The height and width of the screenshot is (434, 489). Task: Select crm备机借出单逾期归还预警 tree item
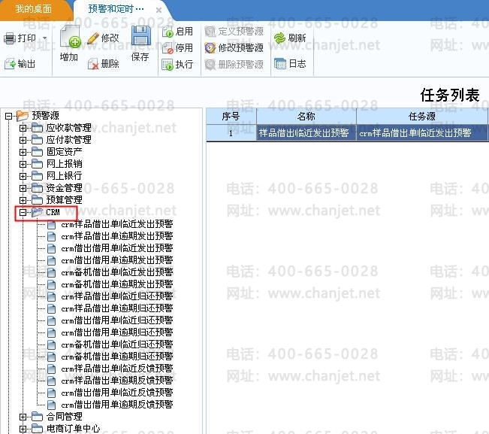[x=117, y=357]
